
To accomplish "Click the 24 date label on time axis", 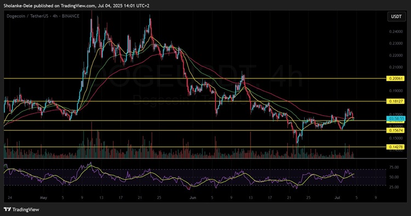I will pos(10,198).
